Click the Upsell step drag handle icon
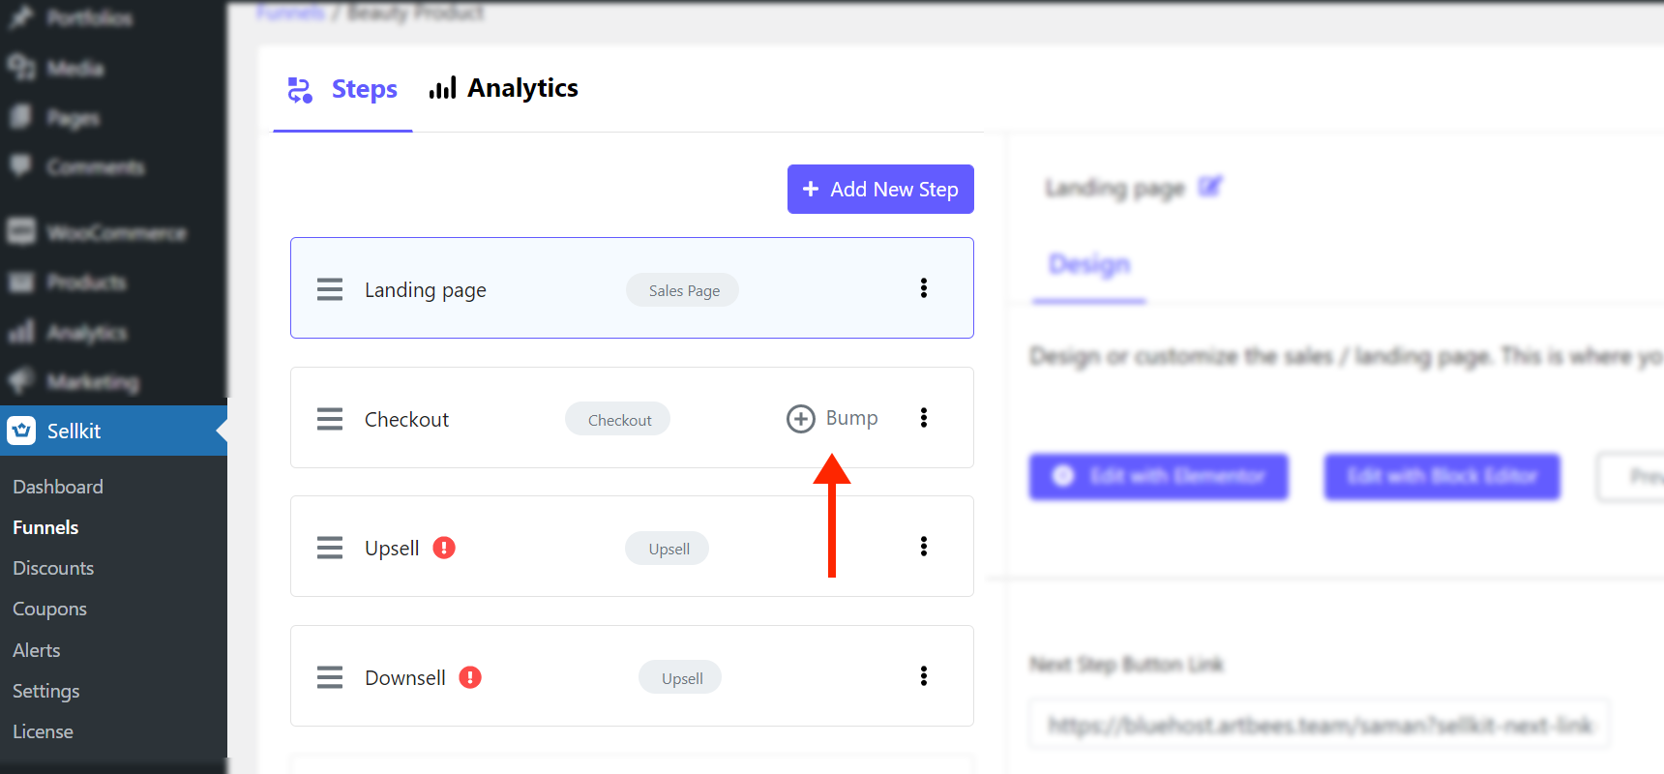1664x774 pixels. (330, 548)
